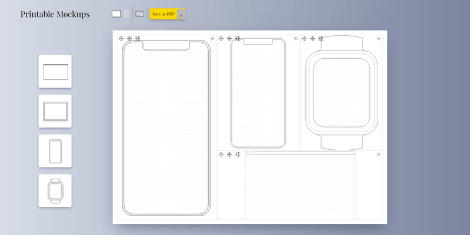This screenshot has width=470, height=235.
Task: Add a smartwatch mockup from sidebar
Action: pyautogui.click(x=55, y=190)
